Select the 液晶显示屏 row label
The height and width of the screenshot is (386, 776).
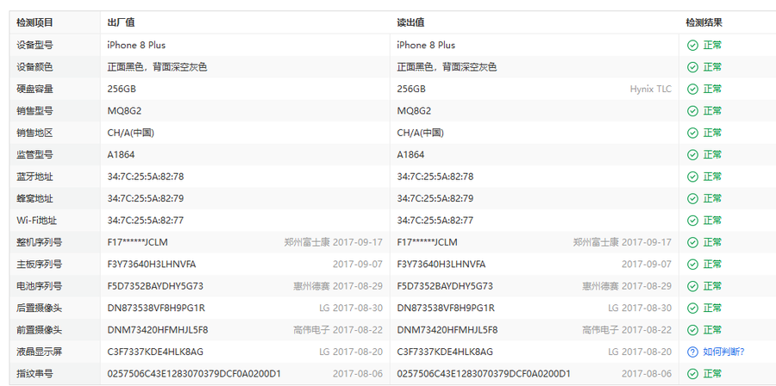(x=39, y=352)
